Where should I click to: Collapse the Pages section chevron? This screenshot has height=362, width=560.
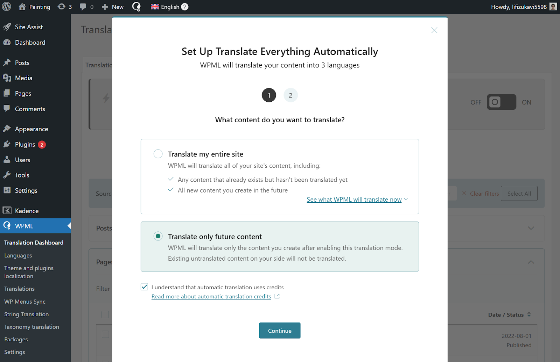point(531,262)
